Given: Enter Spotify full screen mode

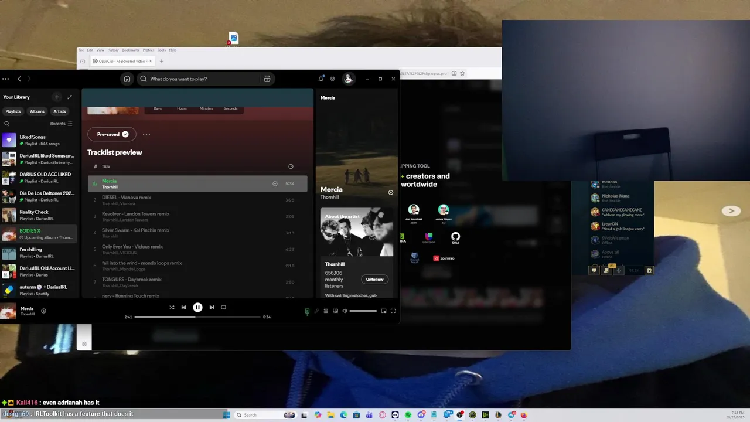Looking at the screenshot, I should tap(393, 311).
